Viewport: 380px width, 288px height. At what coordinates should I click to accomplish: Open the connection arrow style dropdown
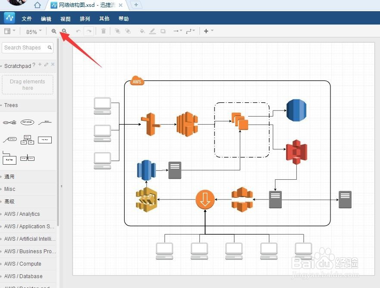pos(178,31)
